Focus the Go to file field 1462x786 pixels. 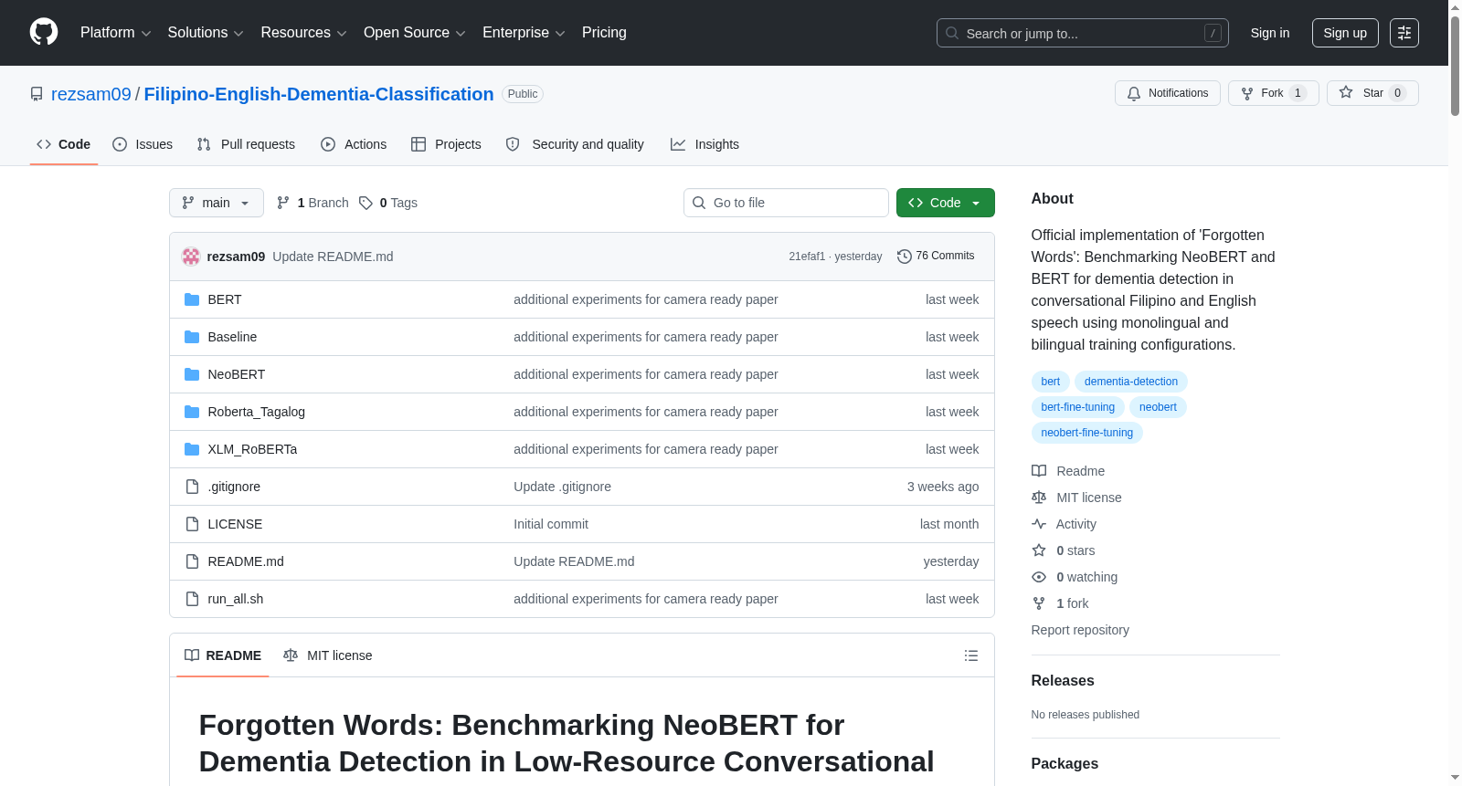click(x=786, y=203)
